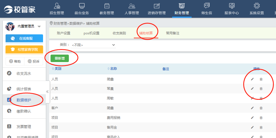Image resolution: width=276 pixels, height=138 pixels.
Task: Sort table by 名称 column
Action: coord(112,69)
